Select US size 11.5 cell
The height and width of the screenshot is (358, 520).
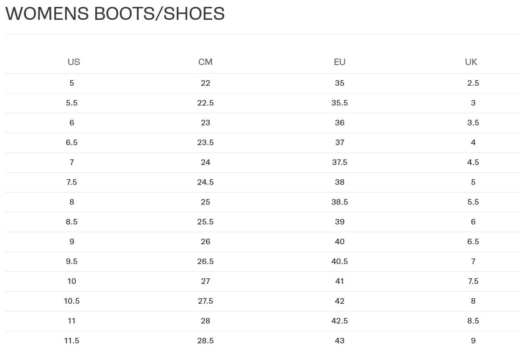click(72, 341)
